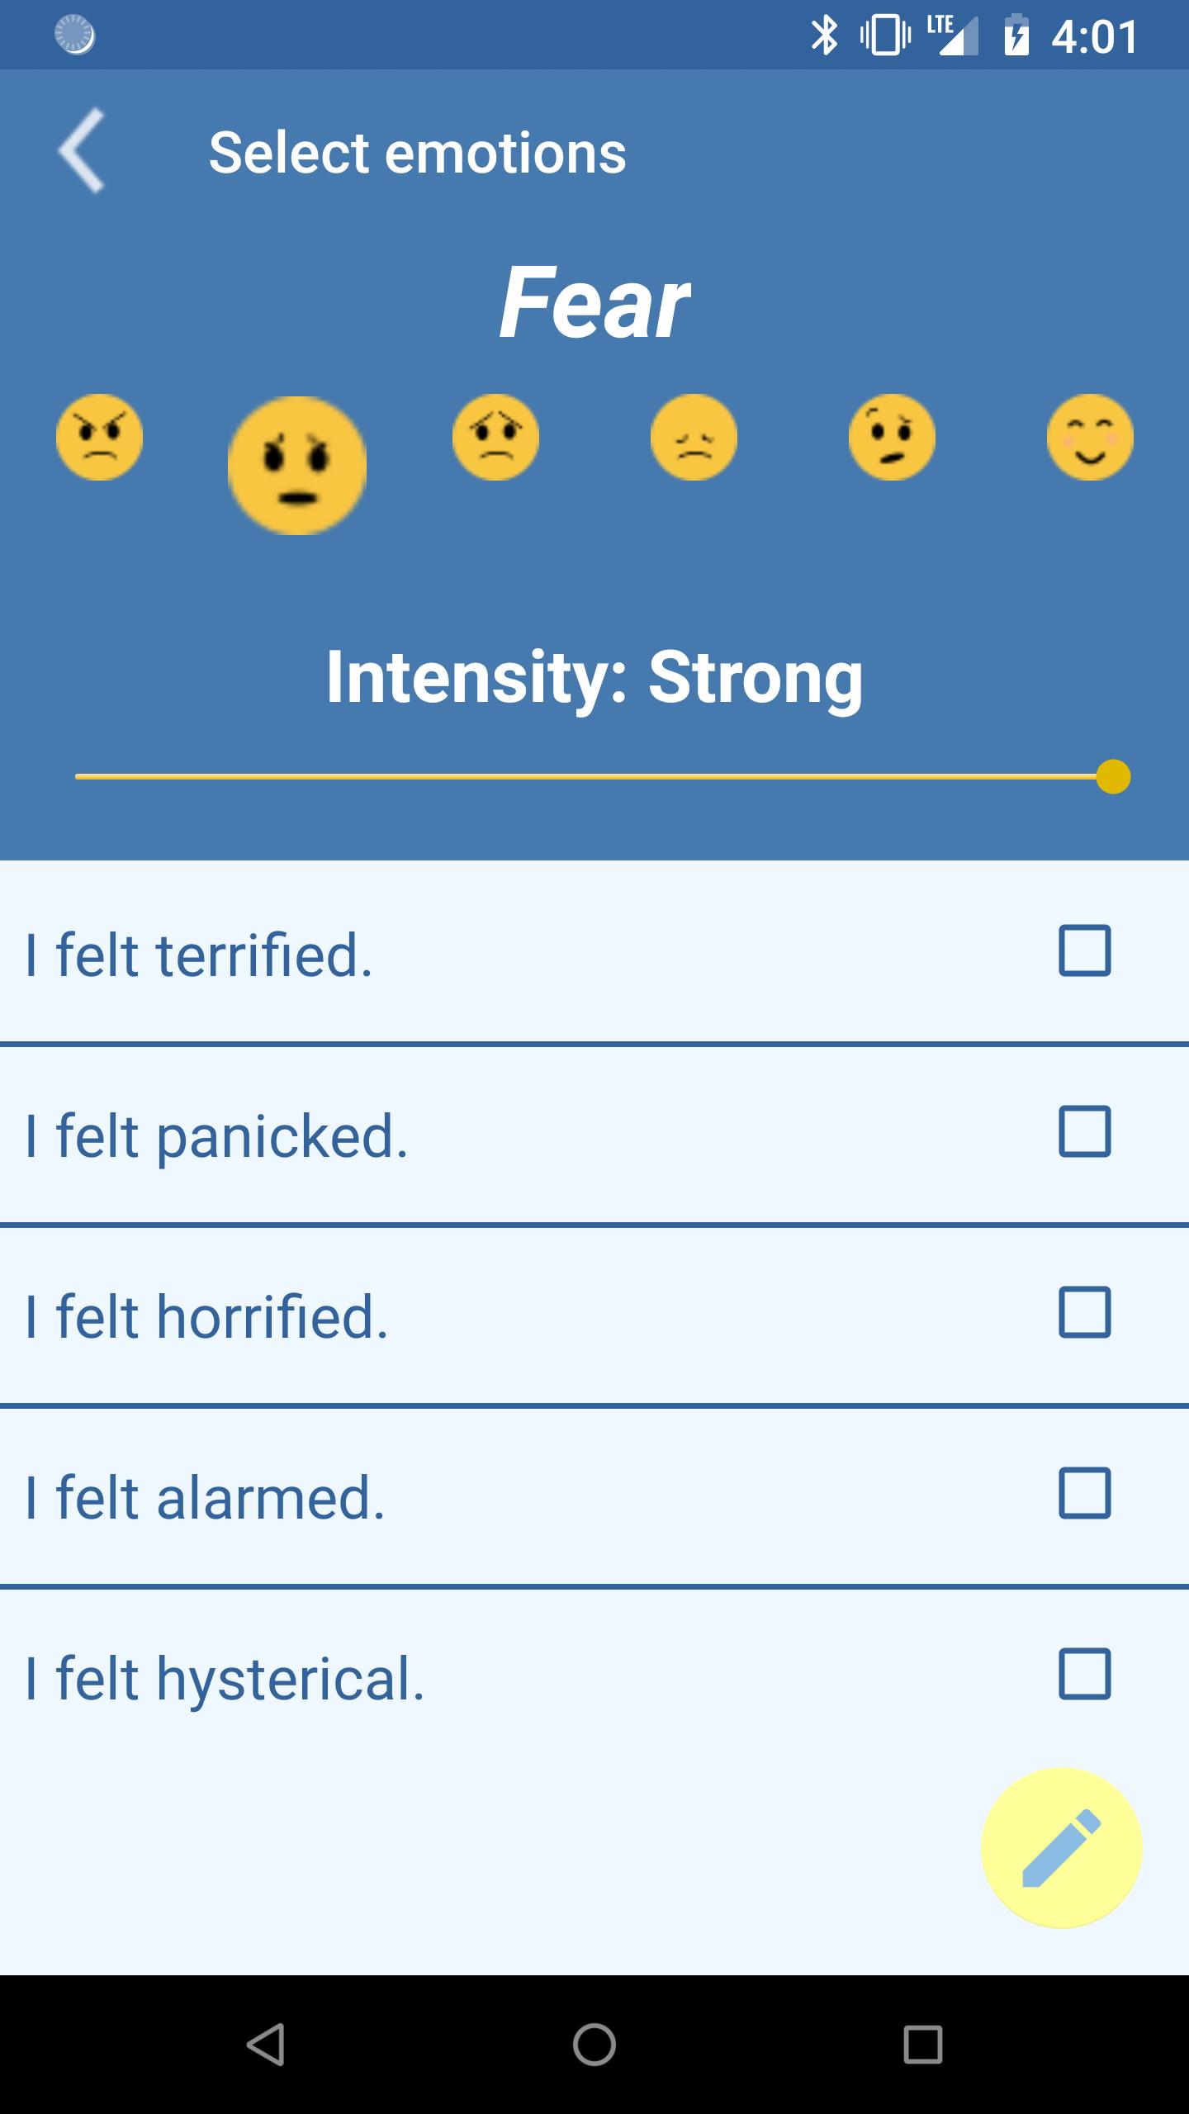
Task: Check the 'I felt terrified' checkbox
Action: tap(1084, 950)
